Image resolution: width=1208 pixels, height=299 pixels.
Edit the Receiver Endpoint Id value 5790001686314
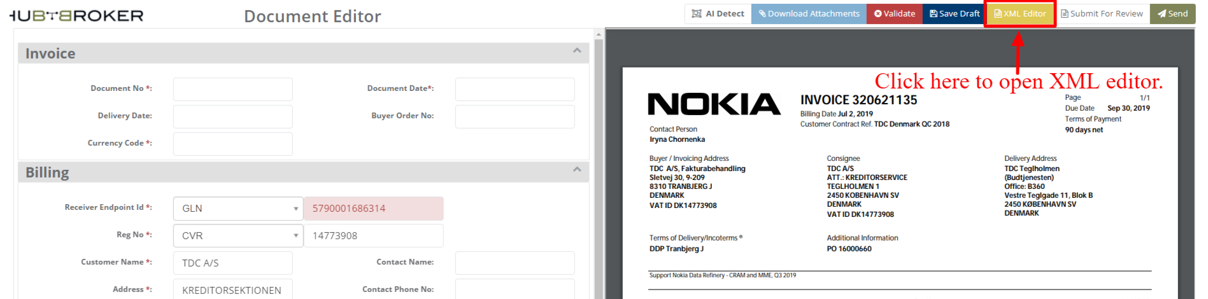pyautogui.click(x=373, y=209)
